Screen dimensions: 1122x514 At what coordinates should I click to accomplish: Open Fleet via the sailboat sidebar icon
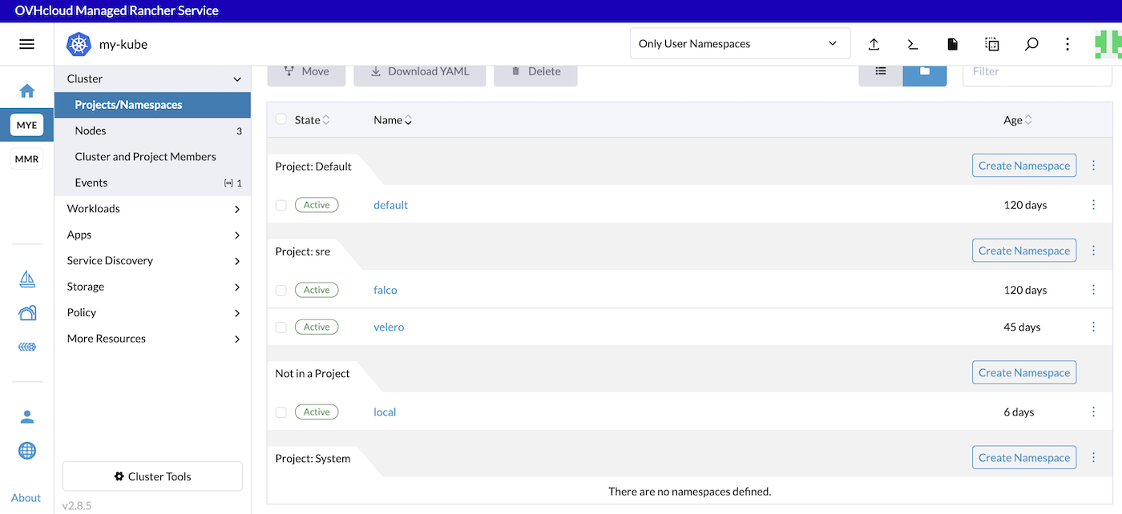(26, 279)
